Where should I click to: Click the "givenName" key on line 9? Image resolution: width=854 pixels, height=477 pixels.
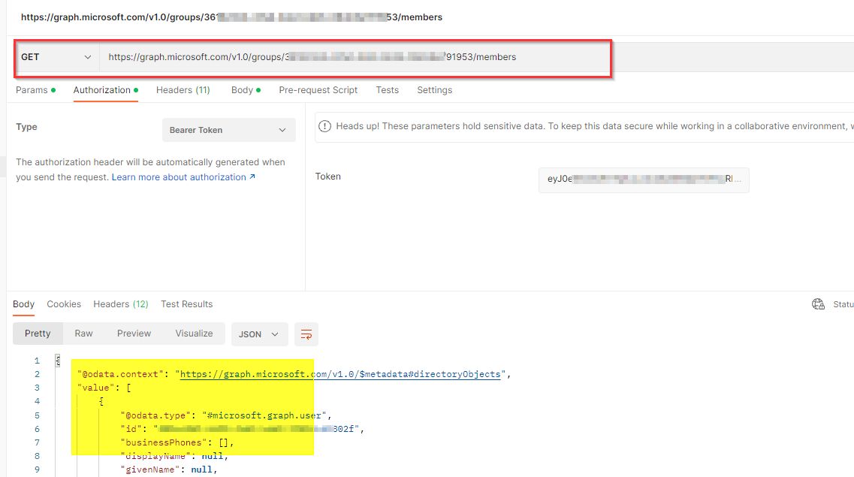[149, 470]
